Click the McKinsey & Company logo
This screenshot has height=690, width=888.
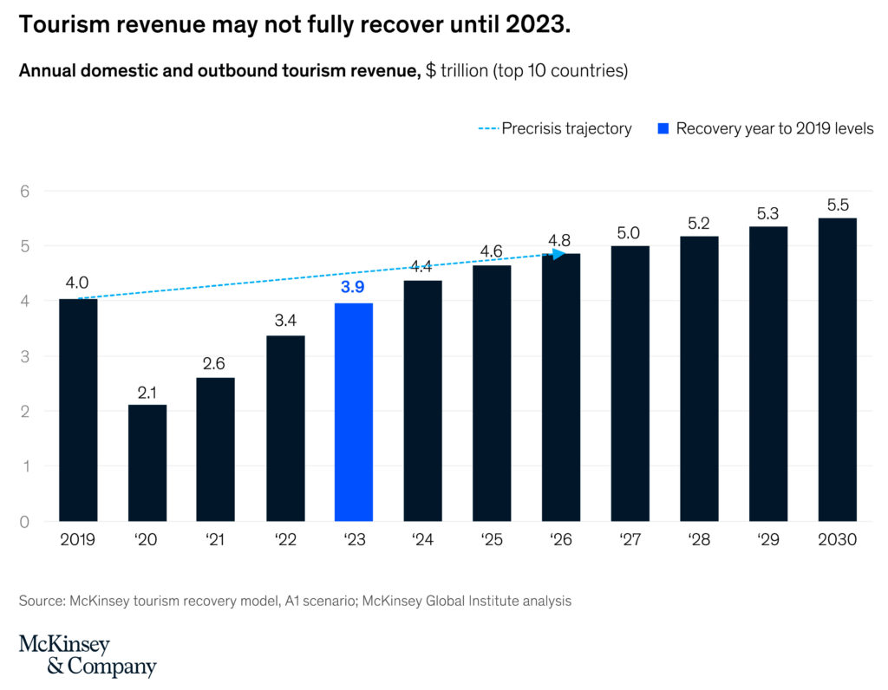88,655
